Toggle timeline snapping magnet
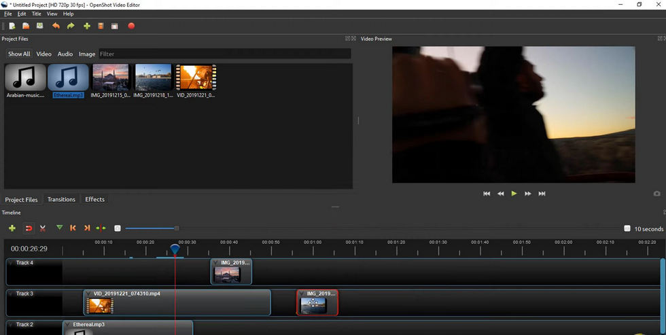 point(29,228)
